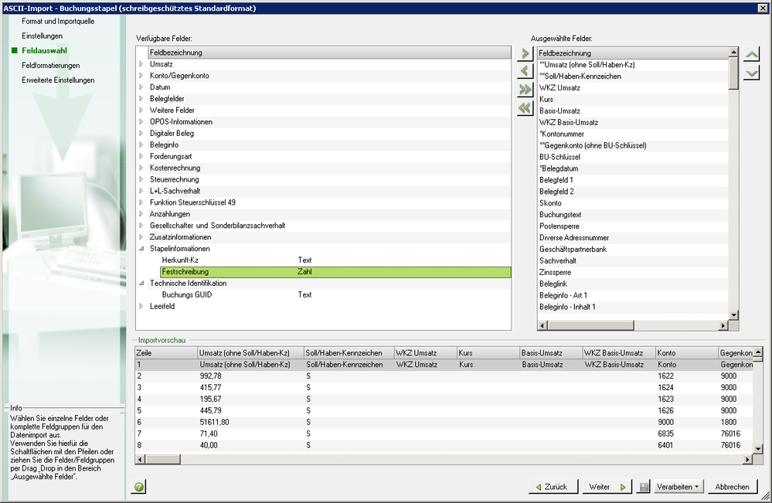The width and height of the screenshot is (772, 503).
Task: Select Buchungs GUID field
Action: point(186,294)
